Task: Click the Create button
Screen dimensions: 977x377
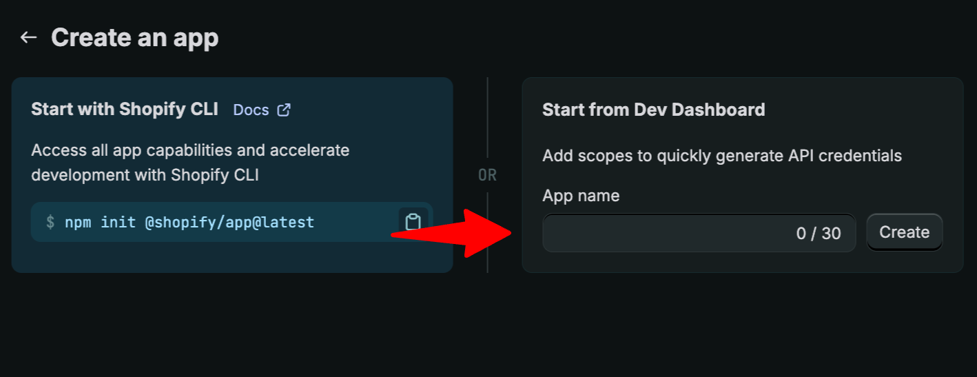Action: [904, 232]
